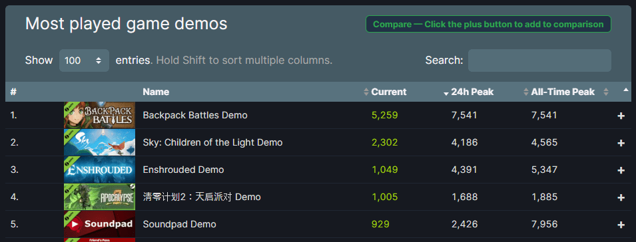Open Enshrouded Demo thumbnail image
This screenshot has width=636, height=242.
(x=99, y=170)
